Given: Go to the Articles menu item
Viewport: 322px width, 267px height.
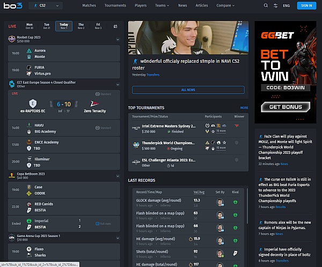Looking at the screenshot, I should pos(202,5).
